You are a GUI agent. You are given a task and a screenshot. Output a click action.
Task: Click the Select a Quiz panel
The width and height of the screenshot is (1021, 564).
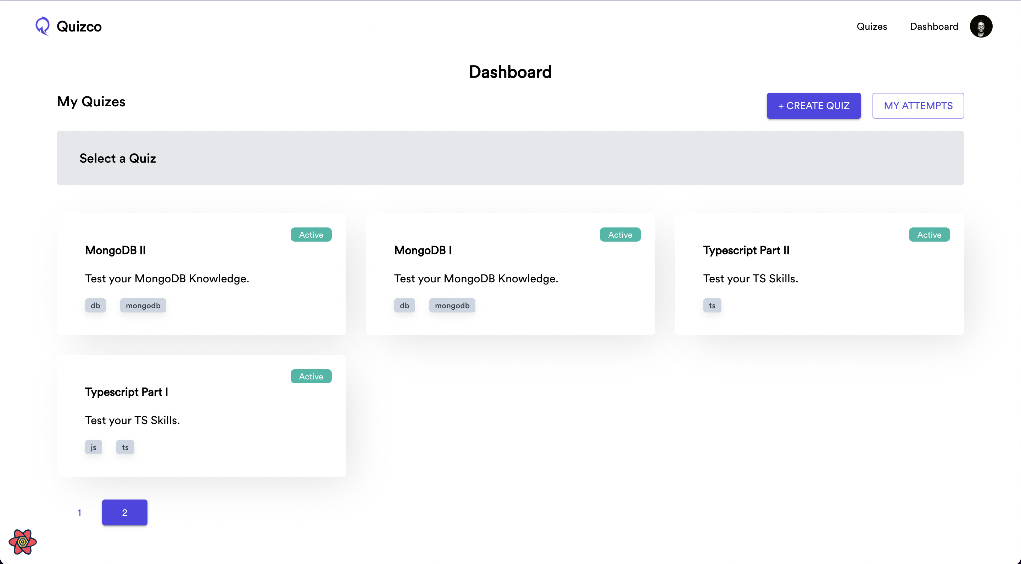(x=510, y=158)
